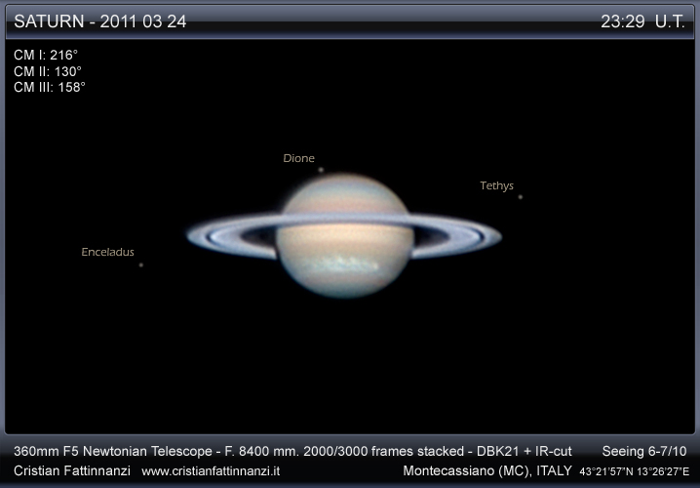Click the moon dot beside Tethys label
This screenshot has height=488, width=700.
pos(520,196)
